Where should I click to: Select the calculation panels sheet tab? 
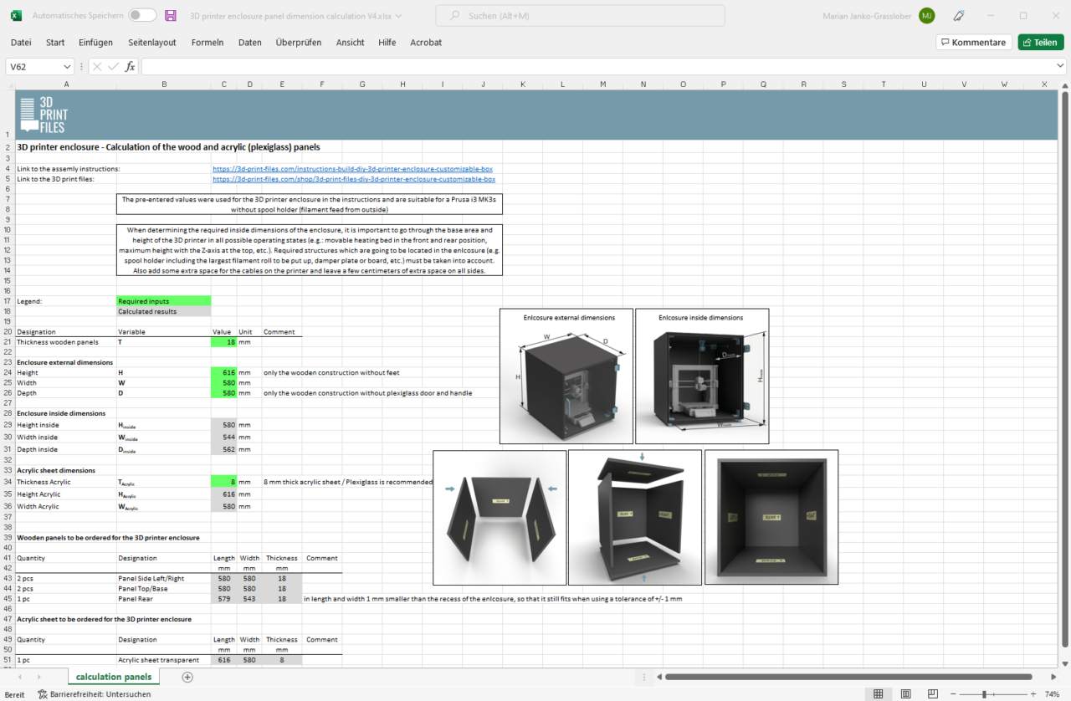[x=113, y=677]
